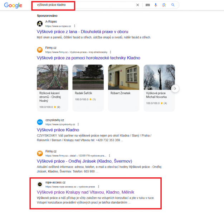The image size is (224, 215).
Task: Click the blue czvyskovky.cz favicon
Action: (40, 122)
